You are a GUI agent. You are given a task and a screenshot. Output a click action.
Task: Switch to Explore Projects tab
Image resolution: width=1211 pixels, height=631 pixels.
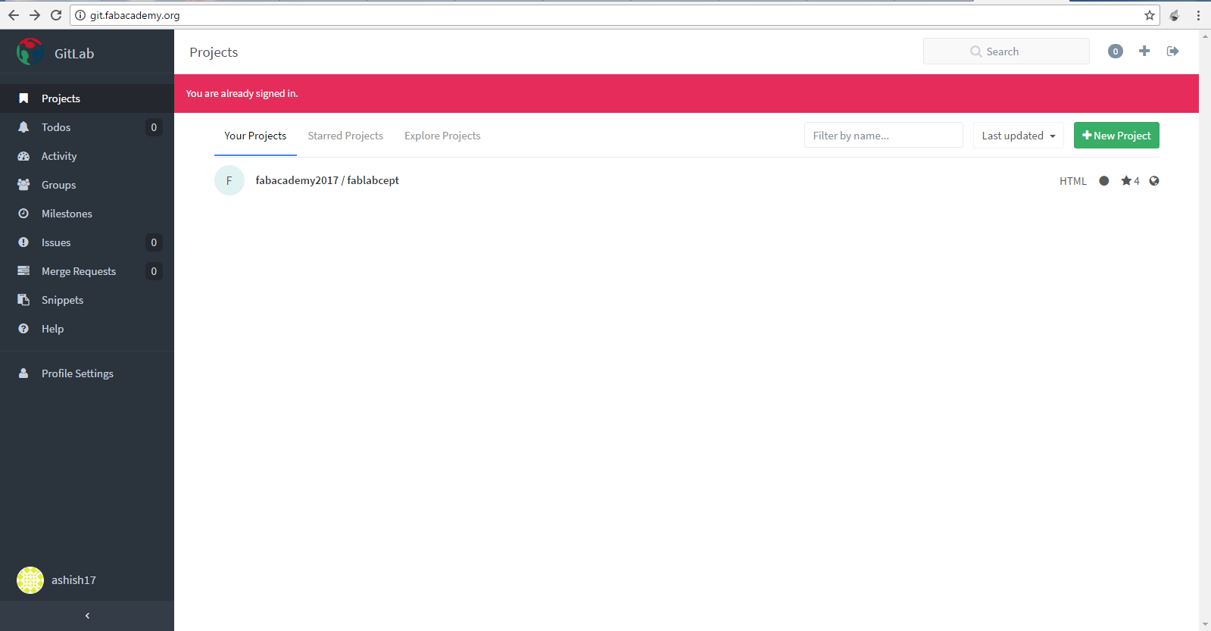point(442,136)
